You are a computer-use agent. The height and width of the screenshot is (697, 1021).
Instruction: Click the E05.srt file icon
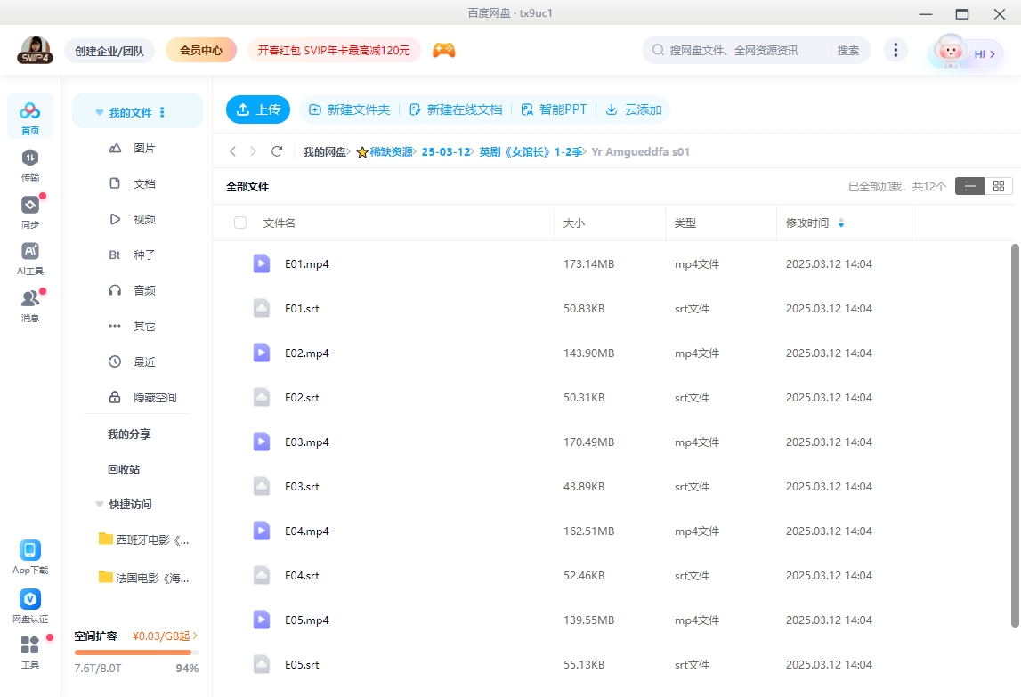click(262, 664)
